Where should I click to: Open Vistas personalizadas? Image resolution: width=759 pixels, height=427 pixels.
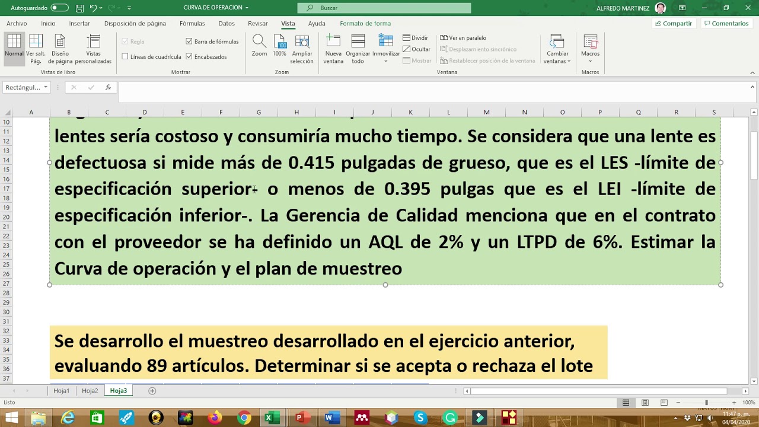[x=93, y=49]
